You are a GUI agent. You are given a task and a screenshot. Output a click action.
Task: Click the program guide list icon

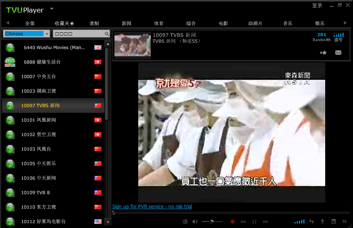tap(185, 222)
